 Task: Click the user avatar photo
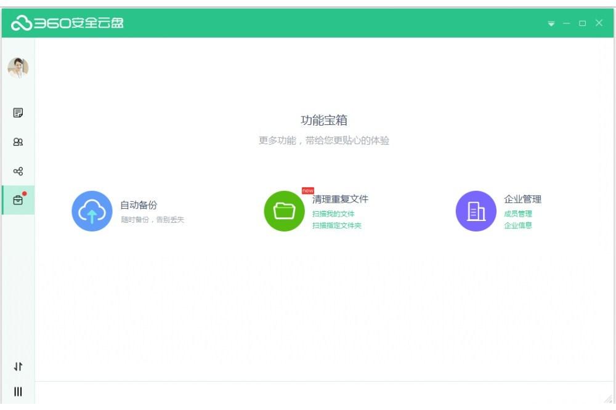(18, 68)
